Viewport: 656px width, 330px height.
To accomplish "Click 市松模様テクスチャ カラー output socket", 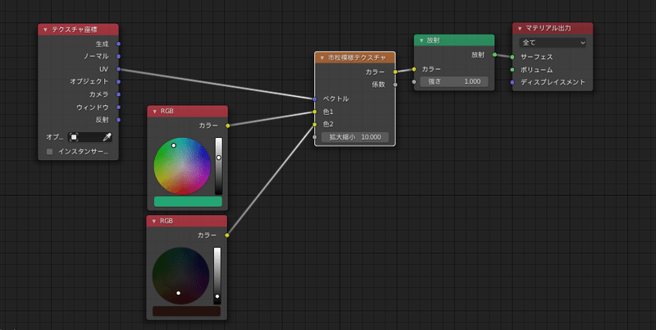I will (x=395, y=72).
